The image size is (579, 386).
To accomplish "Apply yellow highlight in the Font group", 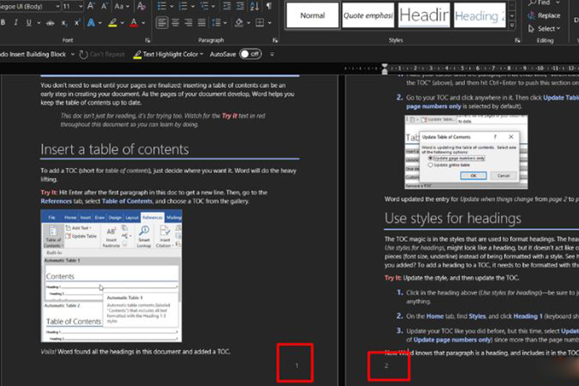I will (x=112, y=23).
